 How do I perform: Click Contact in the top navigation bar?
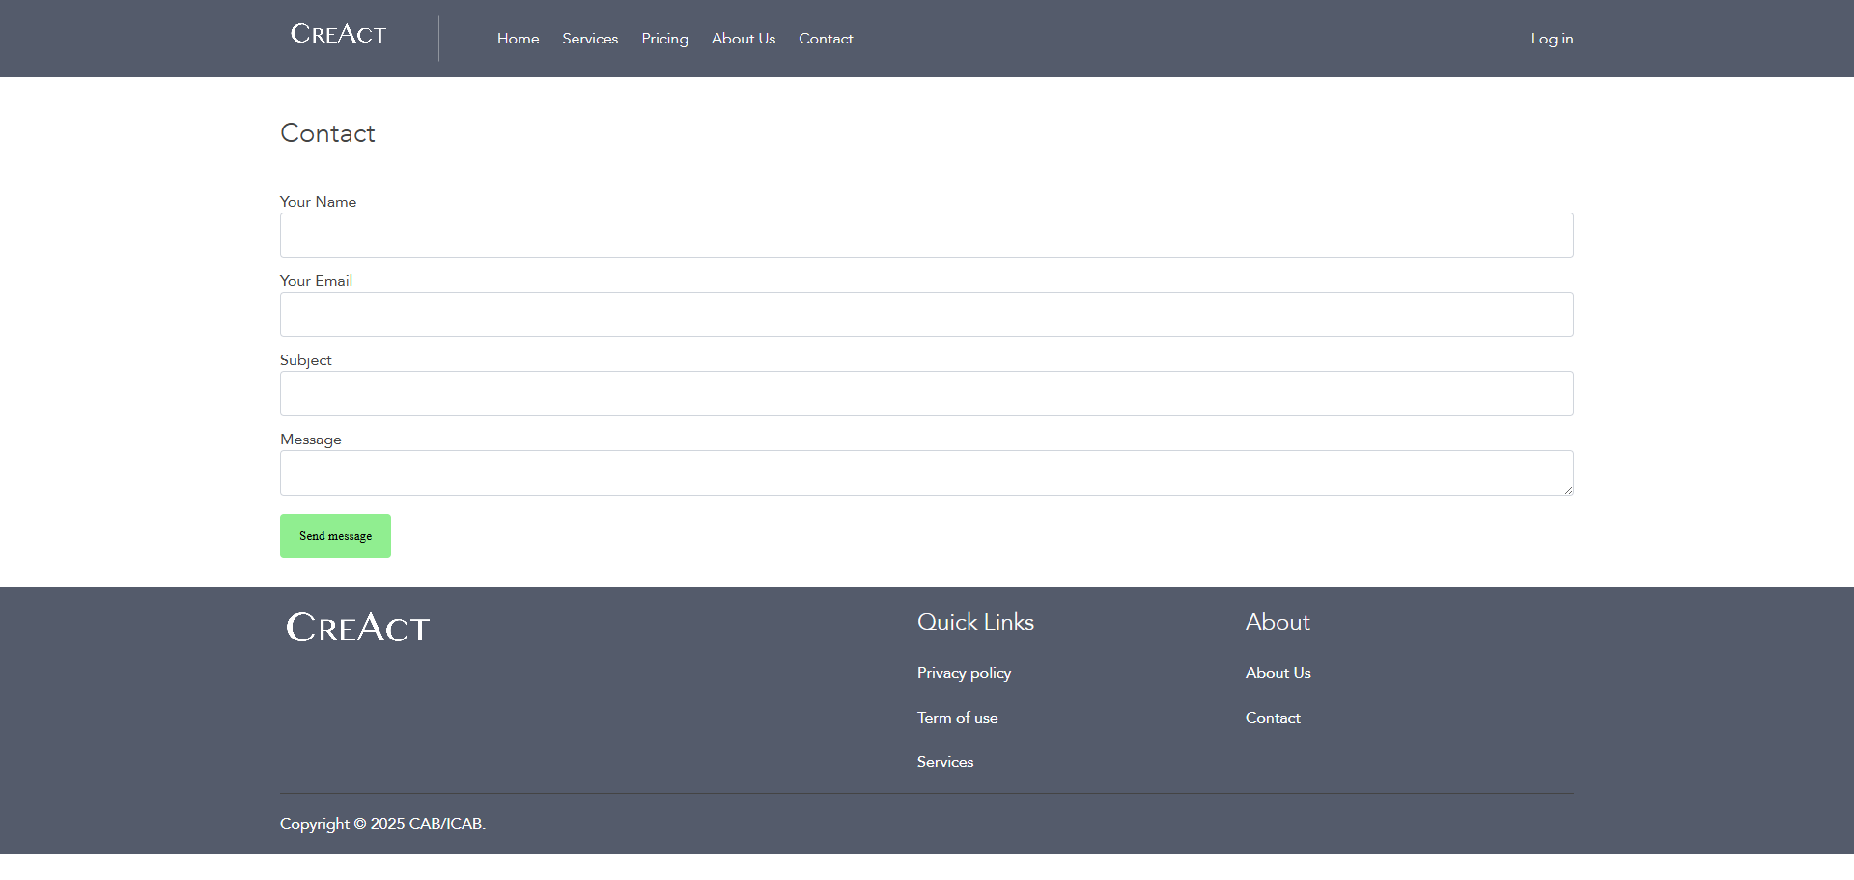click(826, 39)
